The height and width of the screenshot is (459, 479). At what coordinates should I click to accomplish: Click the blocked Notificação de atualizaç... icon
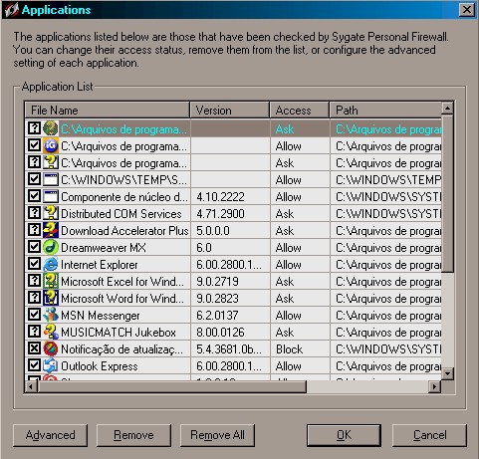[51, 348]
